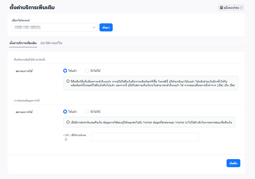Select ยังไม่ใช้ under คืนเงินกรณีผู้ใช้ชำระเงินซ้ำ
The width and height of the screenshot is (255, 179).
(87, 71)
